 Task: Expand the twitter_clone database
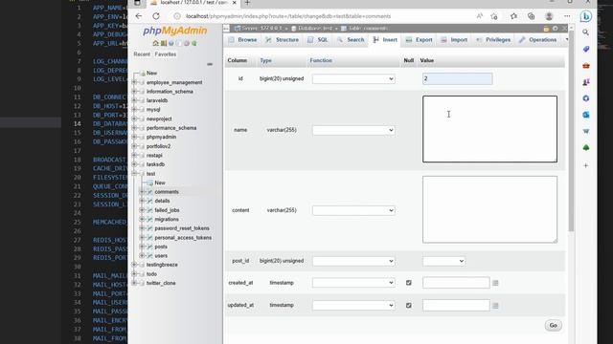(x=134, y=283)
